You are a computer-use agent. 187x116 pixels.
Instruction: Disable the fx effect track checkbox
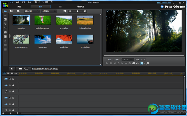(x=9, y=91)
